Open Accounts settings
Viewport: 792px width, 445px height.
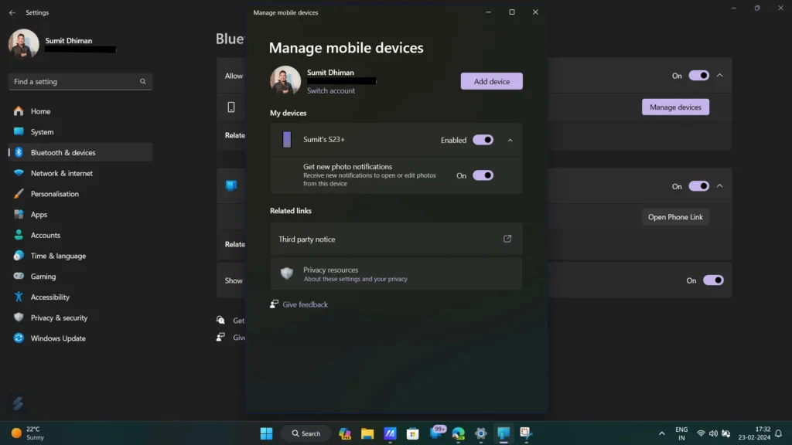point(80,235)
